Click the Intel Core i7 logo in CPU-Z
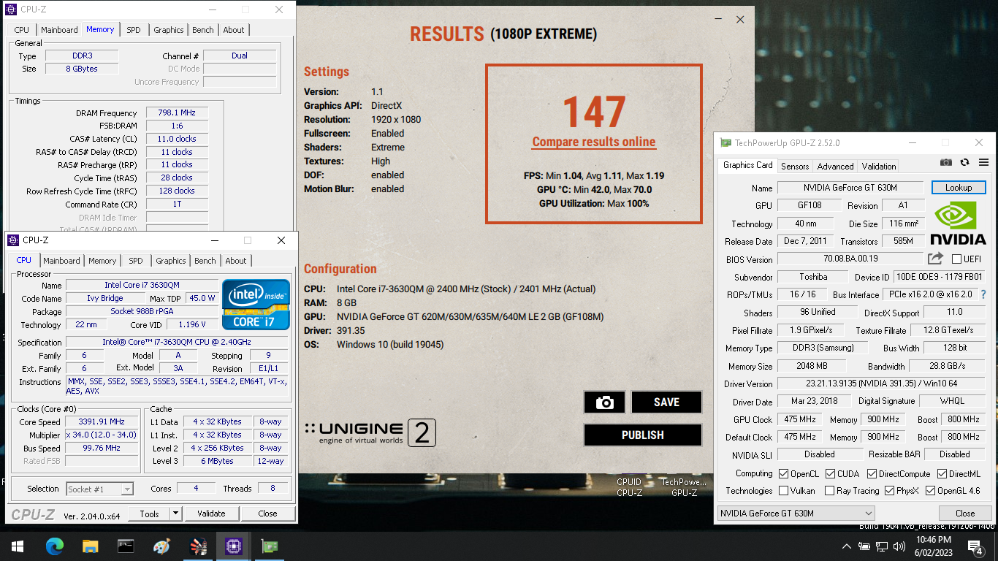 256,304
